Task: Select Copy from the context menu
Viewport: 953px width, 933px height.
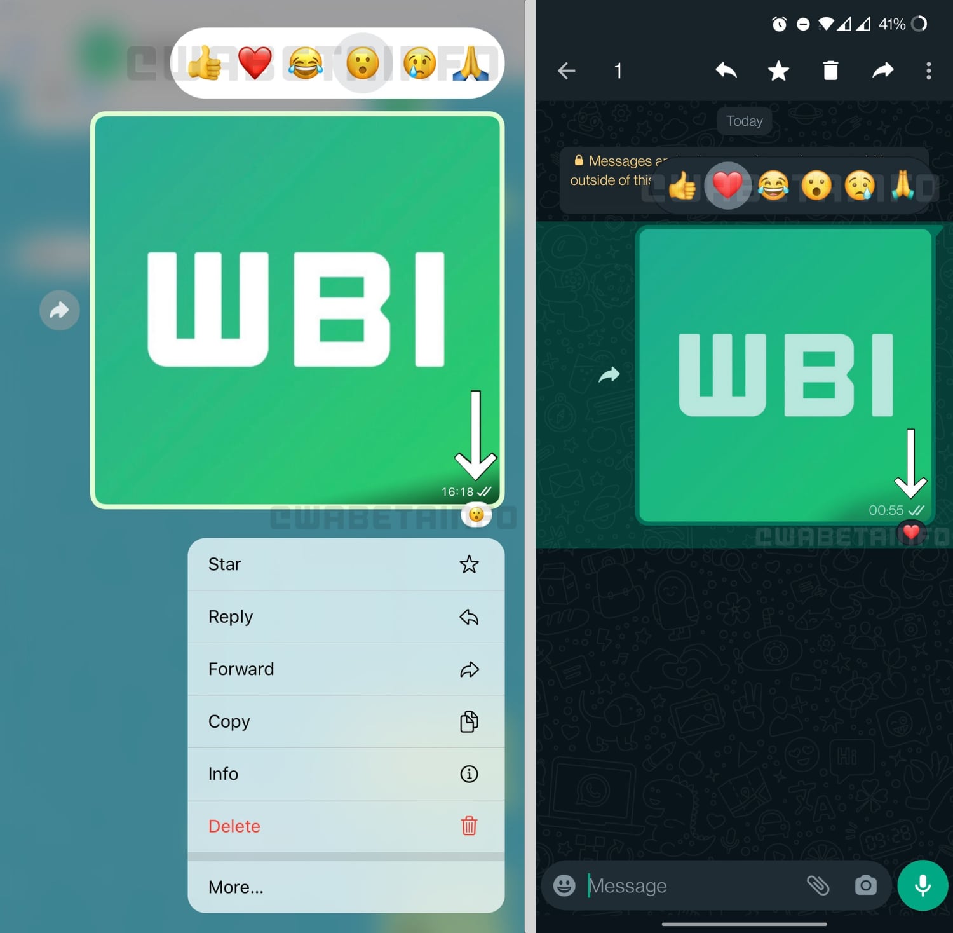Action: [x=346, y=721]
